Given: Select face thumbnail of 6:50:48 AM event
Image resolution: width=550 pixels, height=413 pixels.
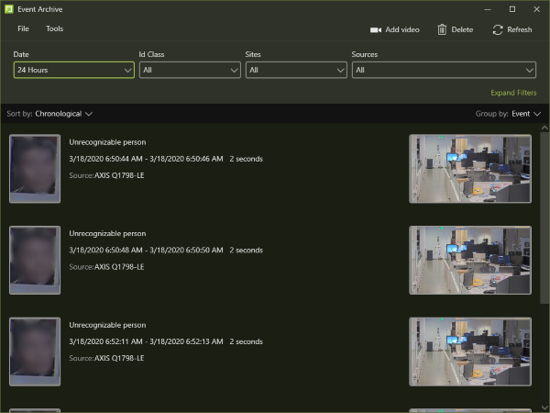Looking at the screenshot, I should pyautogui.click(x=35, y=260).
